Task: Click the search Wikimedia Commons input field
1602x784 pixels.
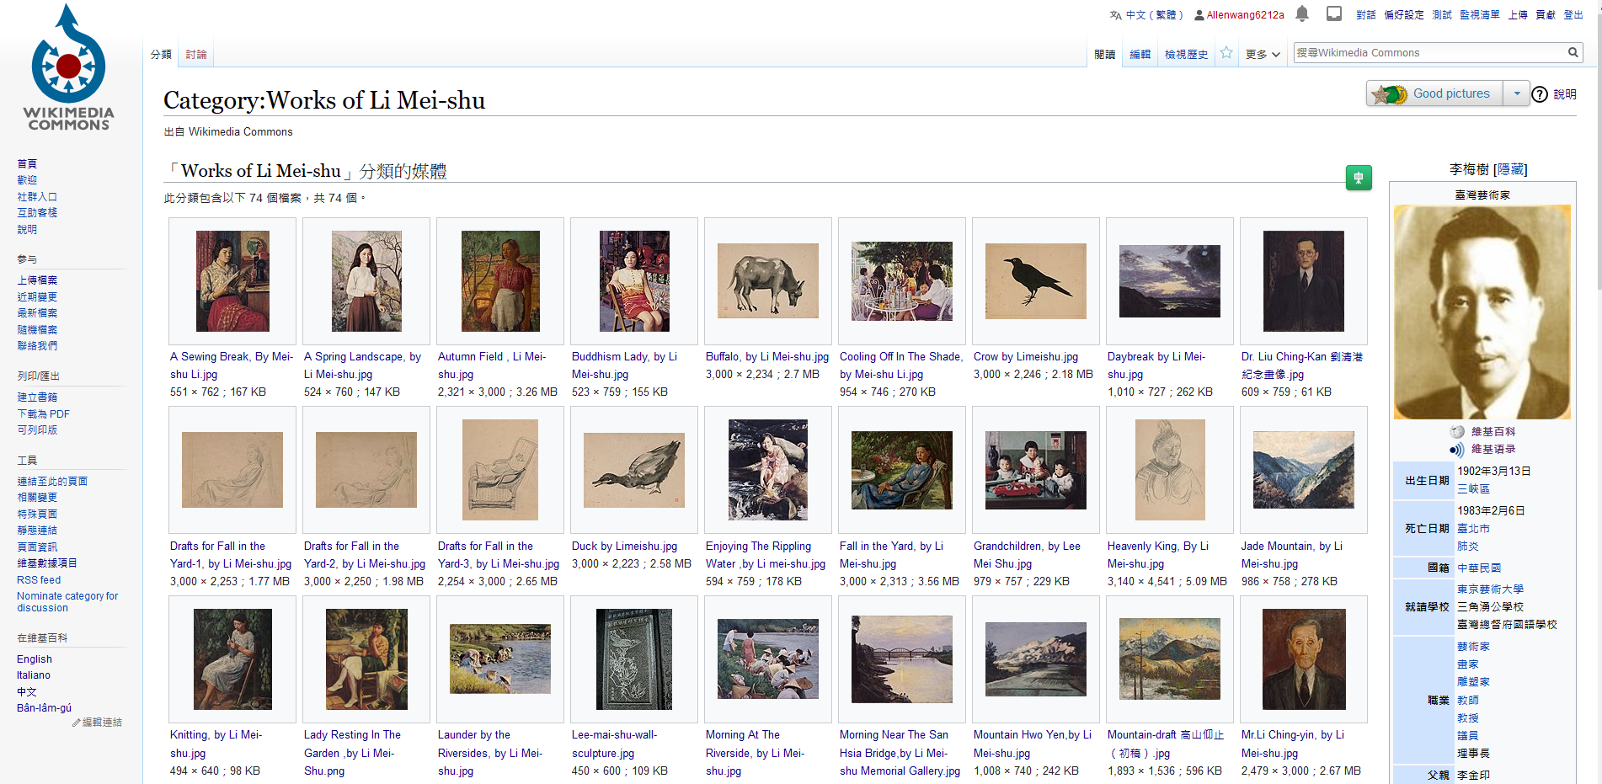Action: point(1429,52)
